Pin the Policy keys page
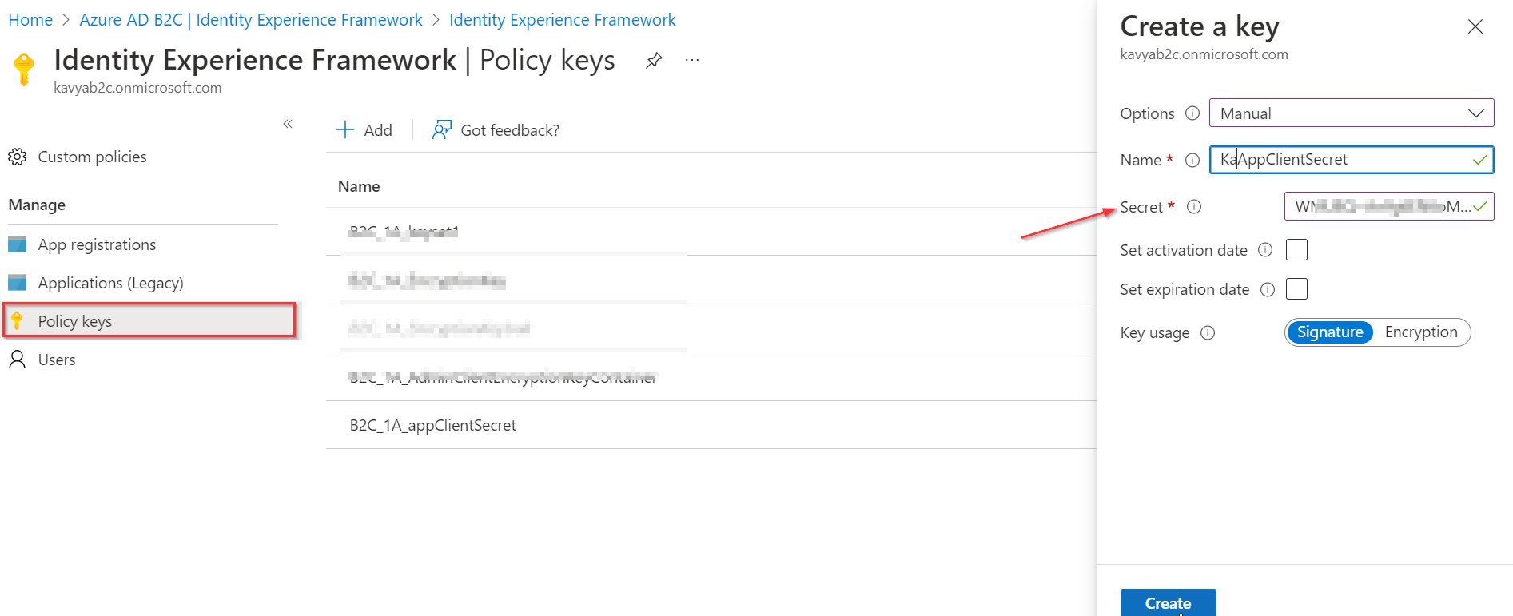1513x616 pixels. click(654, 61)
